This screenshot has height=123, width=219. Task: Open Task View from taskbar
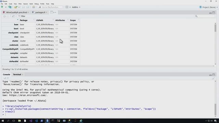point(14,121)
